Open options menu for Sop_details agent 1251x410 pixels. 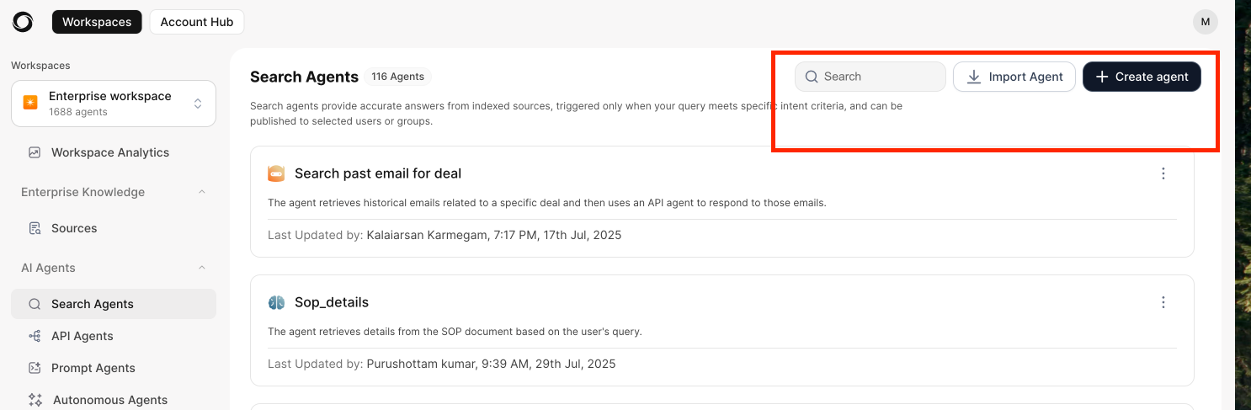[1163, 302]
